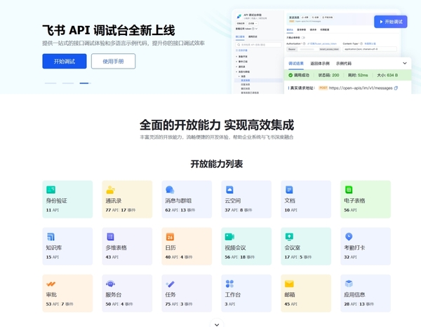Open the 消息与群组 chat bubble icon

[170, 190]
